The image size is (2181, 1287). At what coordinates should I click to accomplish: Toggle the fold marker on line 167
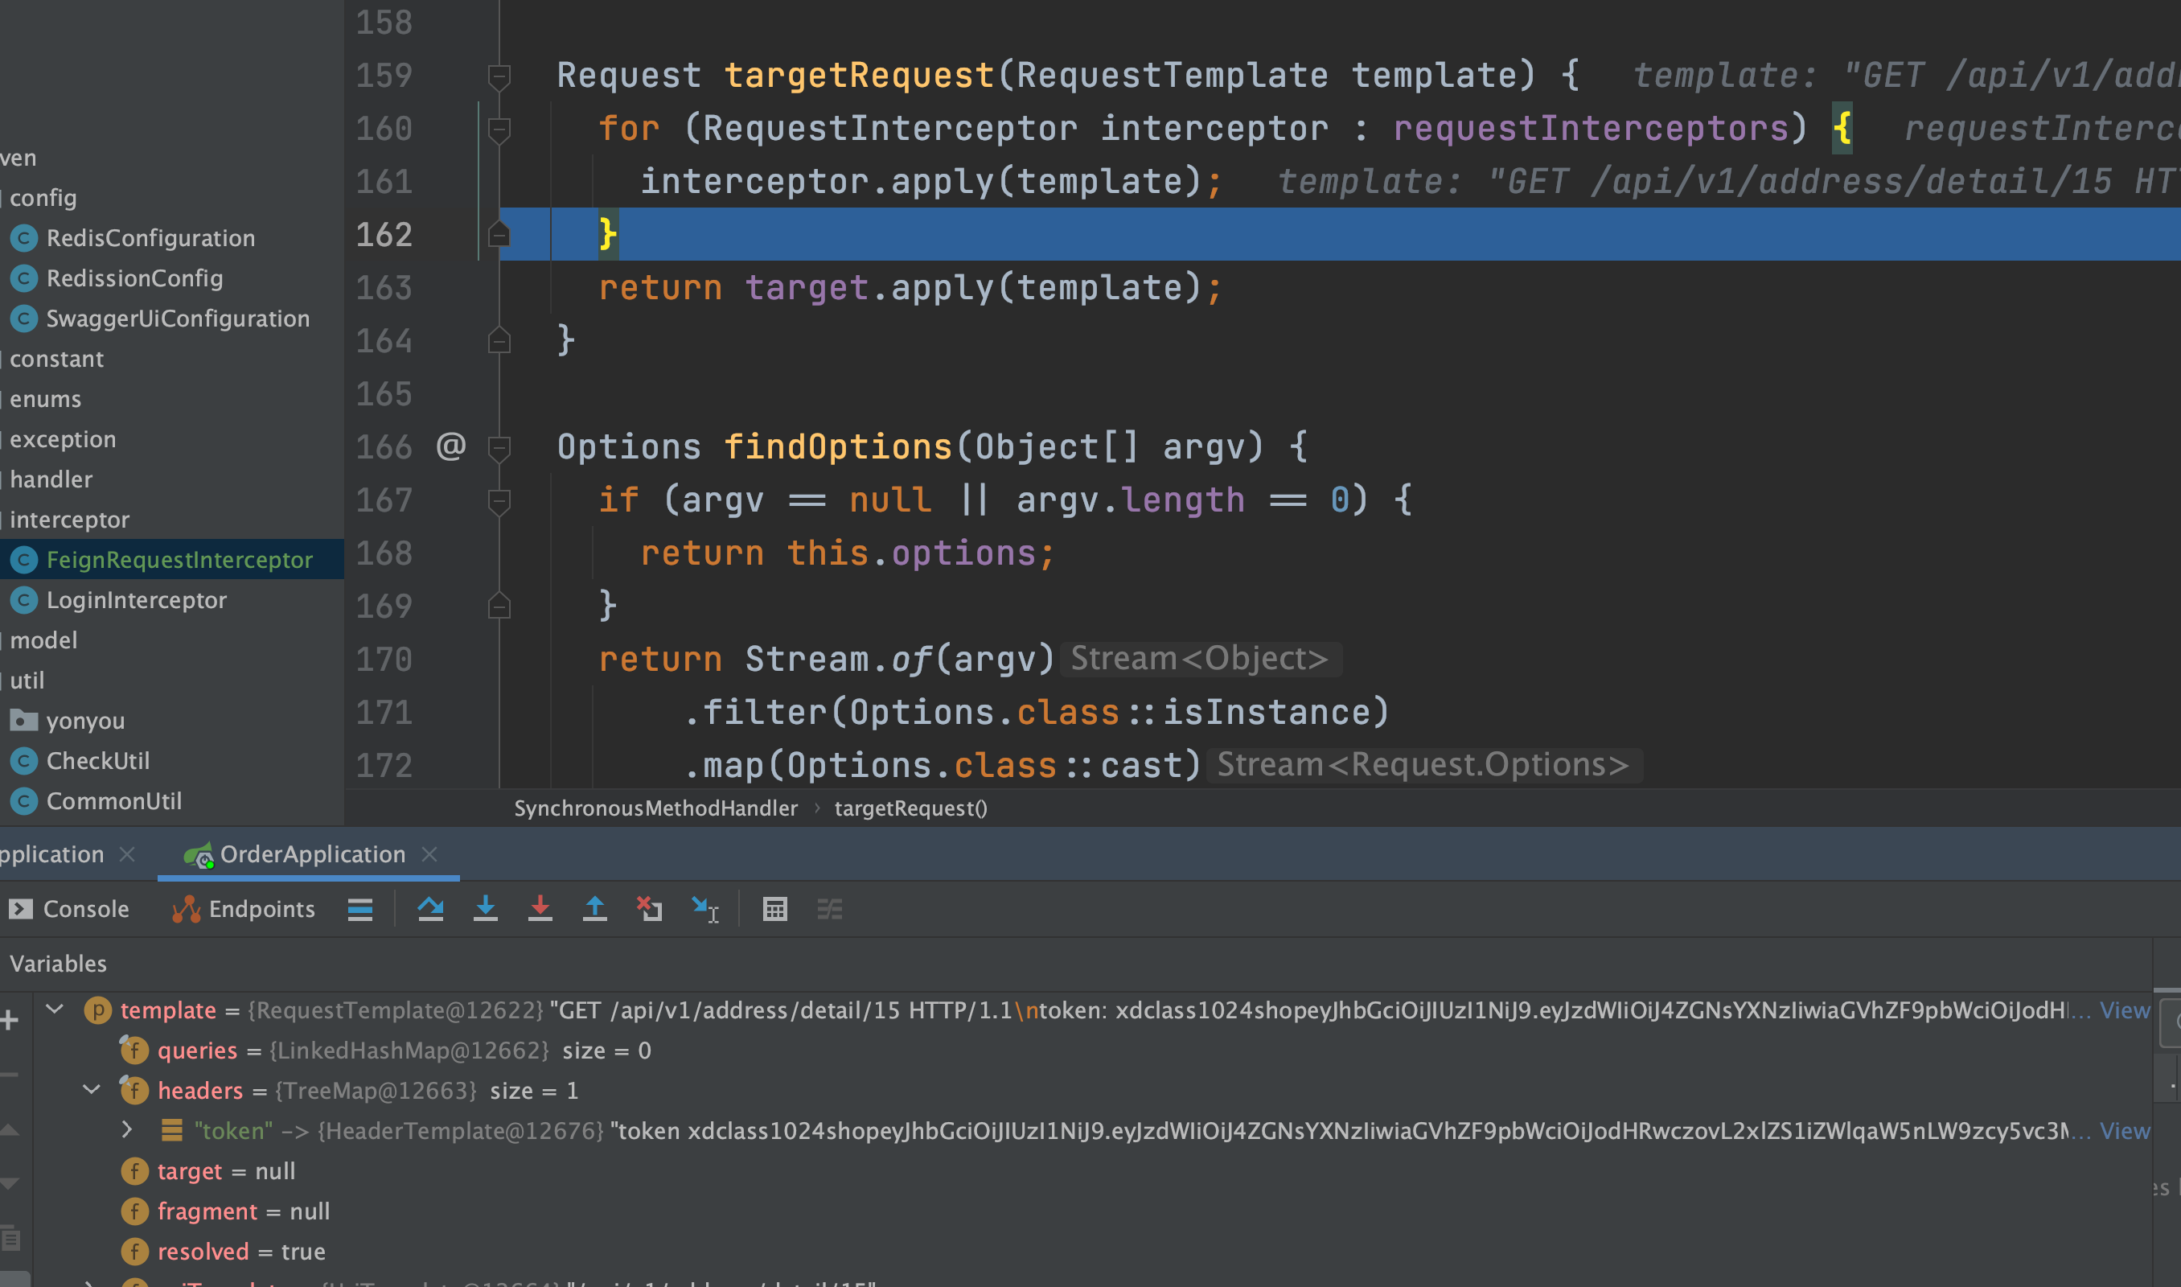pos(499,500)
